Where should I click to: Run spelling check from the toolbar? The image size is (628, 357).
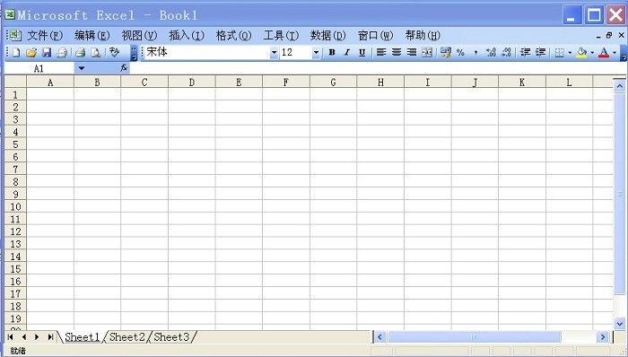[x=115, y=52]
